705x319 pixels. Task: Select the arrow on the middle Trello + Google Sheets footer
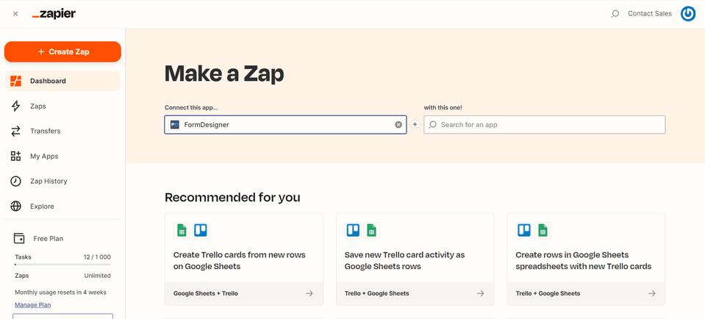481,293
